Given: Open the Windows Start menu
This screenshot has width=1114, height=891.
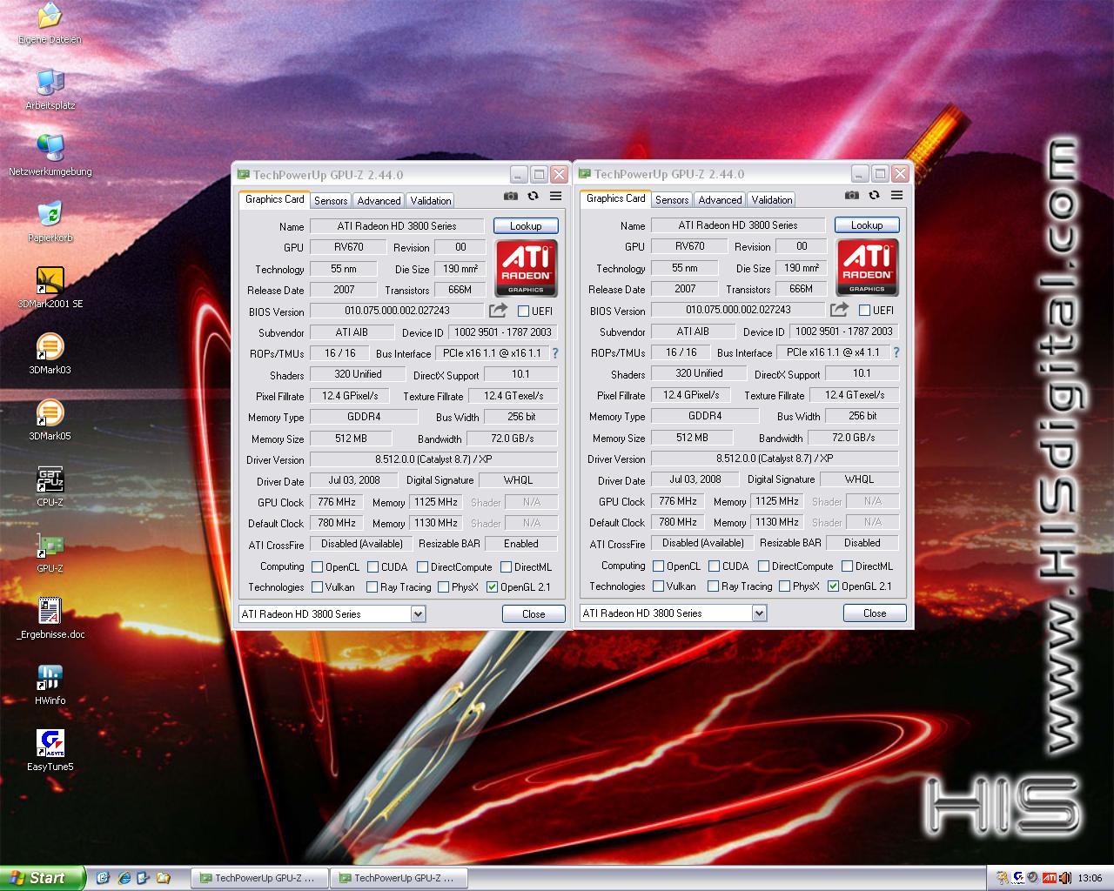Looking at the screenshot, I should point(43,878).
